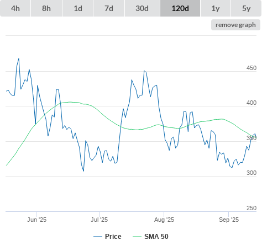This screenshot has width=262, height=251.
Task: Click the Aug '25 axis tick label
Action: pyautogui.click(x=164, y=220)
